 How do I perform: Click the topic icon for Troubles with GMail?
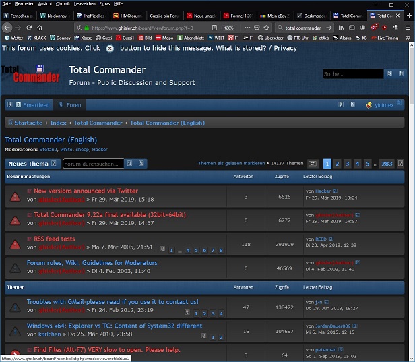pos(15,307)
